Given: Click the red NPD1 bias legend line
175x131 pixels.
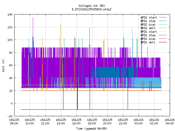Looking at the screenshot, I should (163, 39).
